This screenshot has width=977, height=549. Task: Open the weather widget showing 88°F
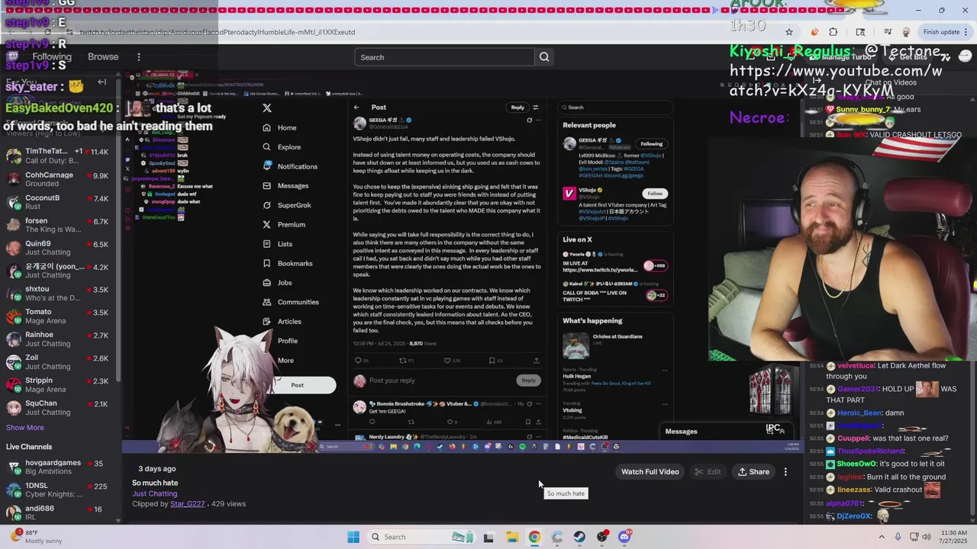pos(36,537)
